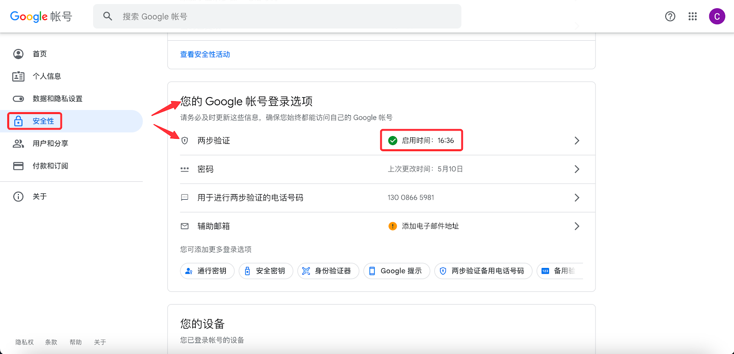Image resolution: width=734 pixels, height=354 pixels.
Task: Click the envelope icon beside 辅助邮箱
Action: point(185,226)
